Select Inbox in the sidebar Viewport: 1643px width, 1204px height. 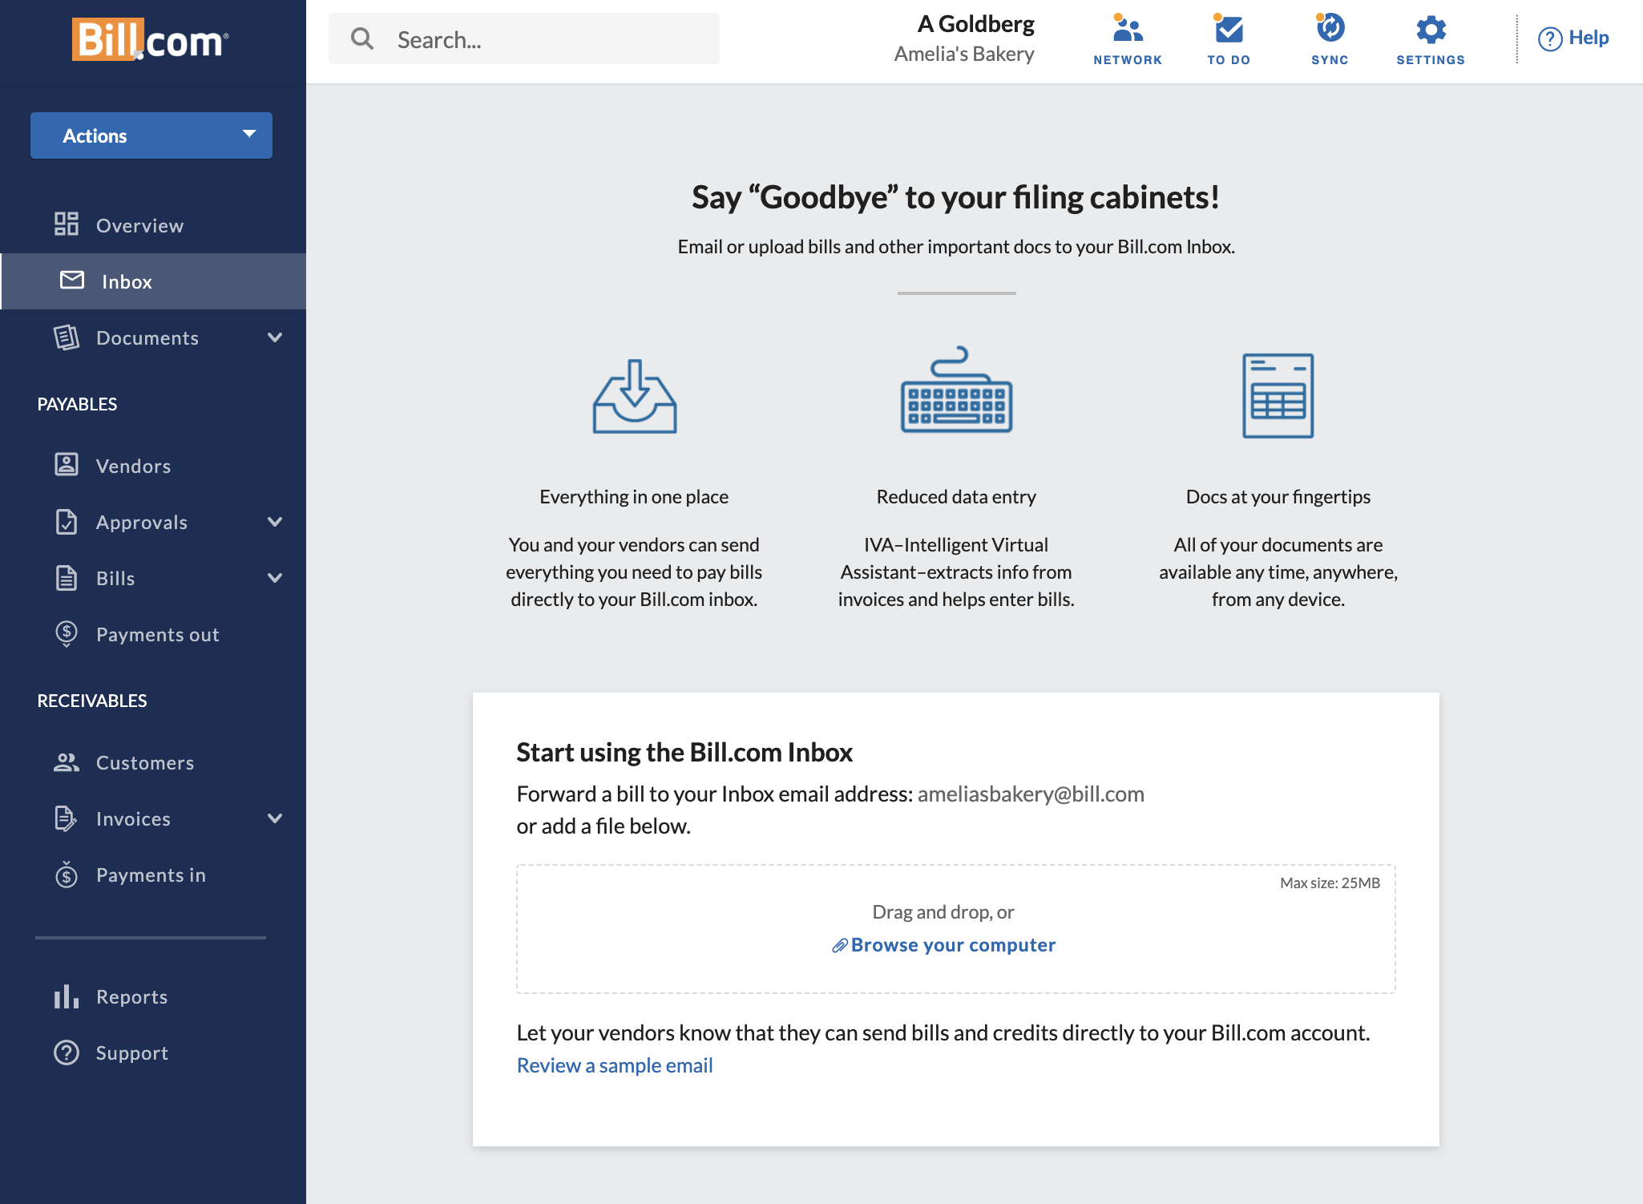coord(153,281)
